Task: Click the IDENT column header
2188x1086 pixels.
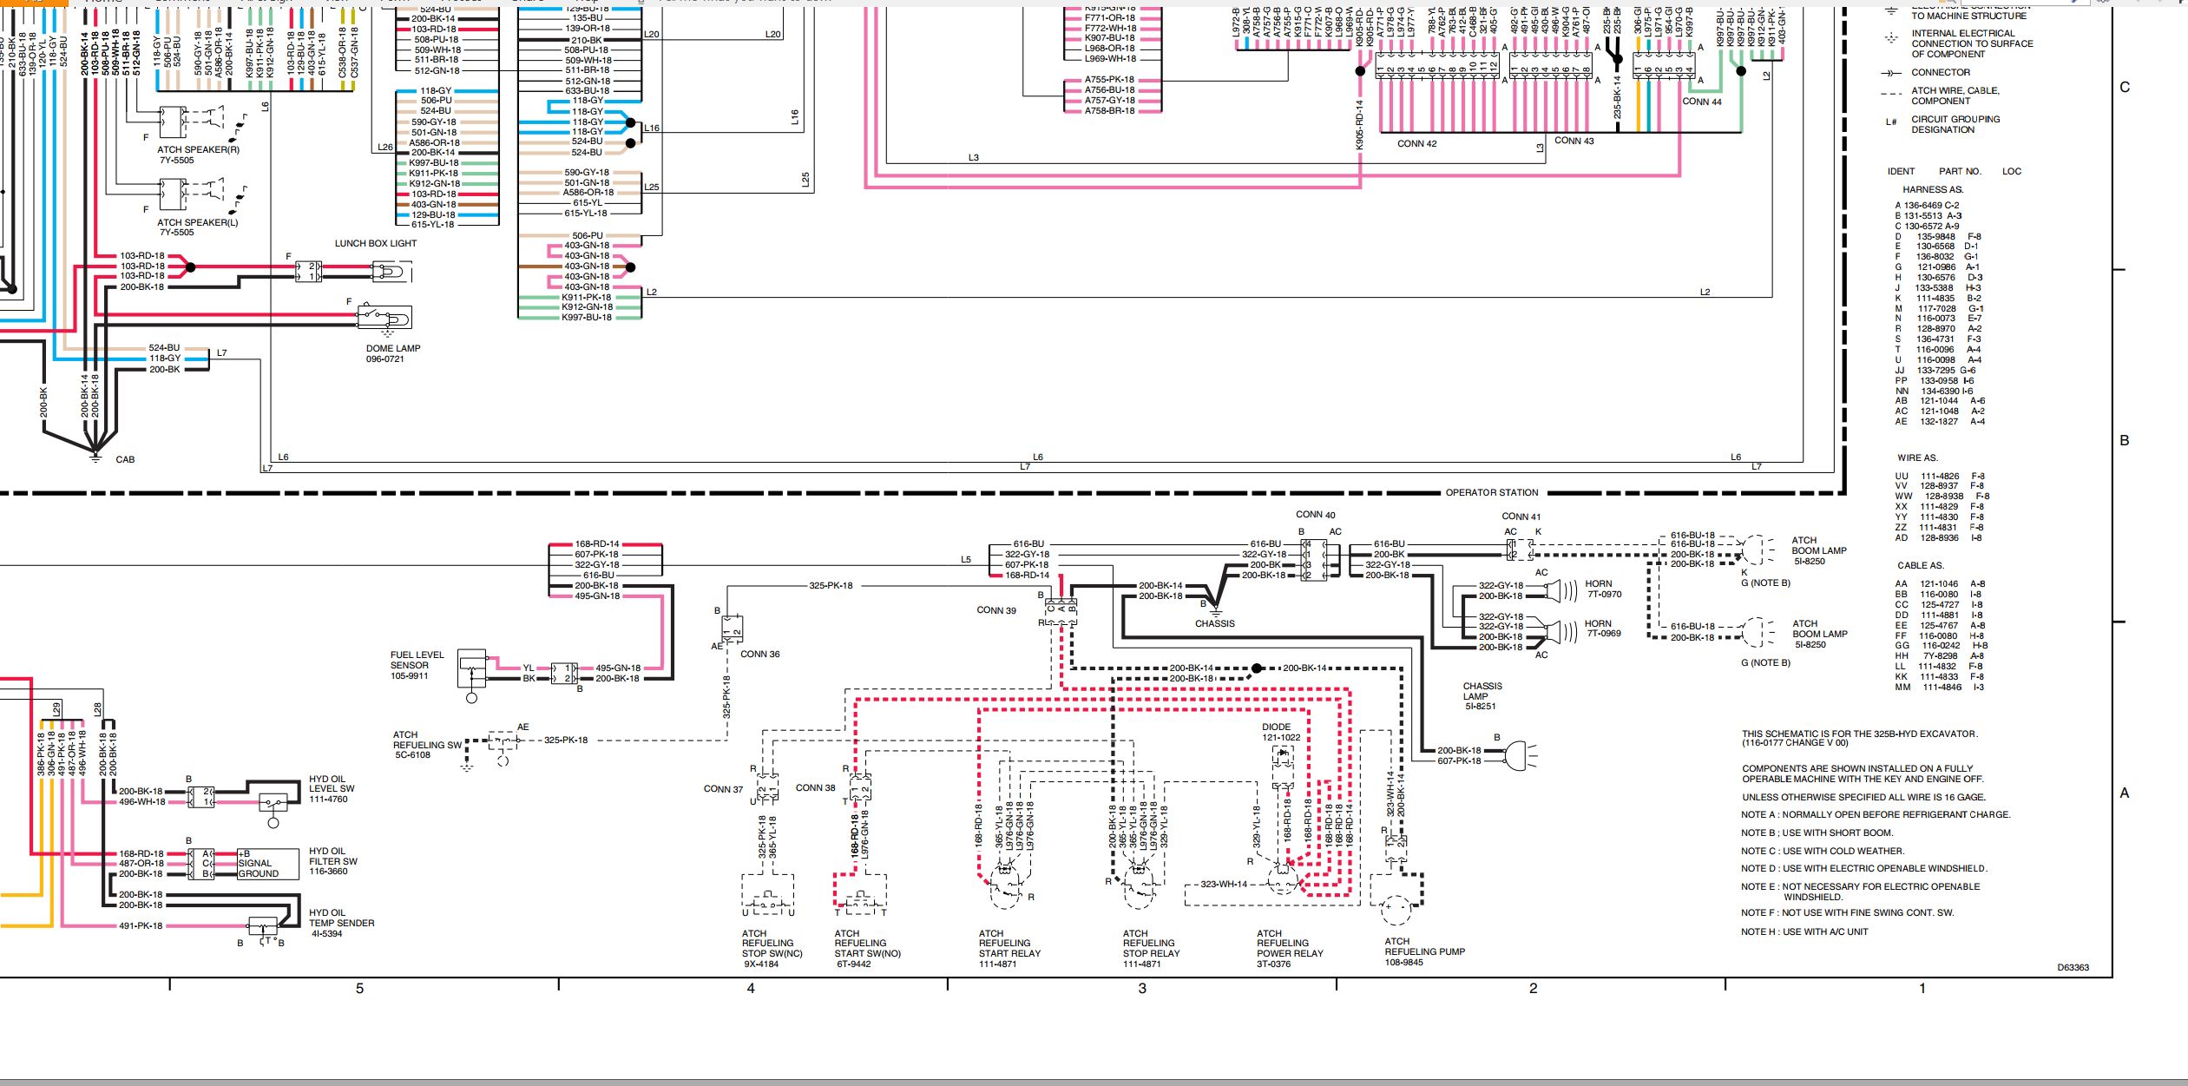Action: pyautogui.click(x=1901, y=171)
